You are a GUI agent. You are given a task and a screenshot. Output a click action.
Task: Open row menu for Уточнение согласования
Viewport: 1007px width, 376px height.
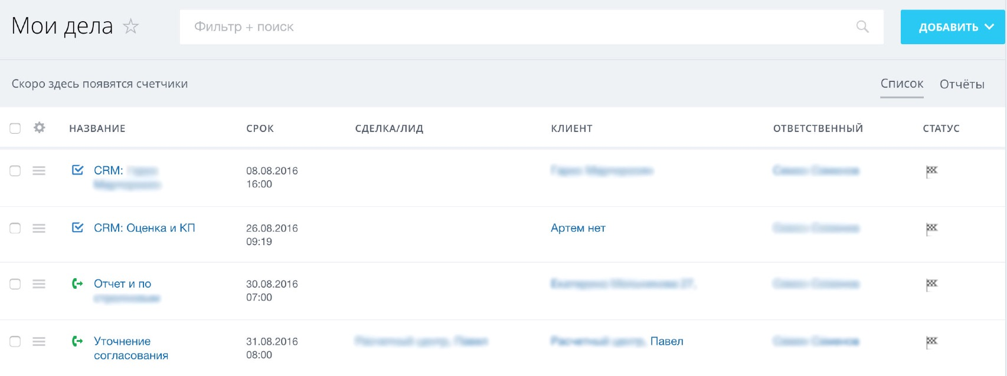pyautogui.click(x=39, y=341)
